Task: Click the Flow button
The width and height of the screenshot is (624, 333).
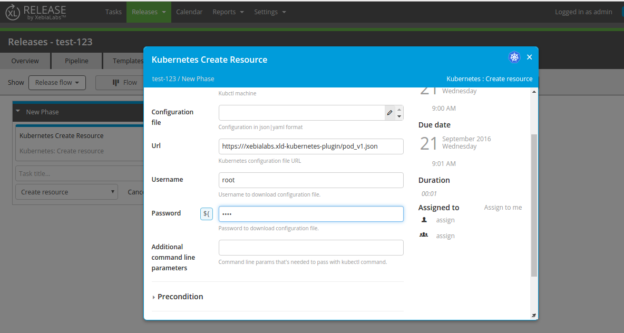Action: [x=120, y=83]
